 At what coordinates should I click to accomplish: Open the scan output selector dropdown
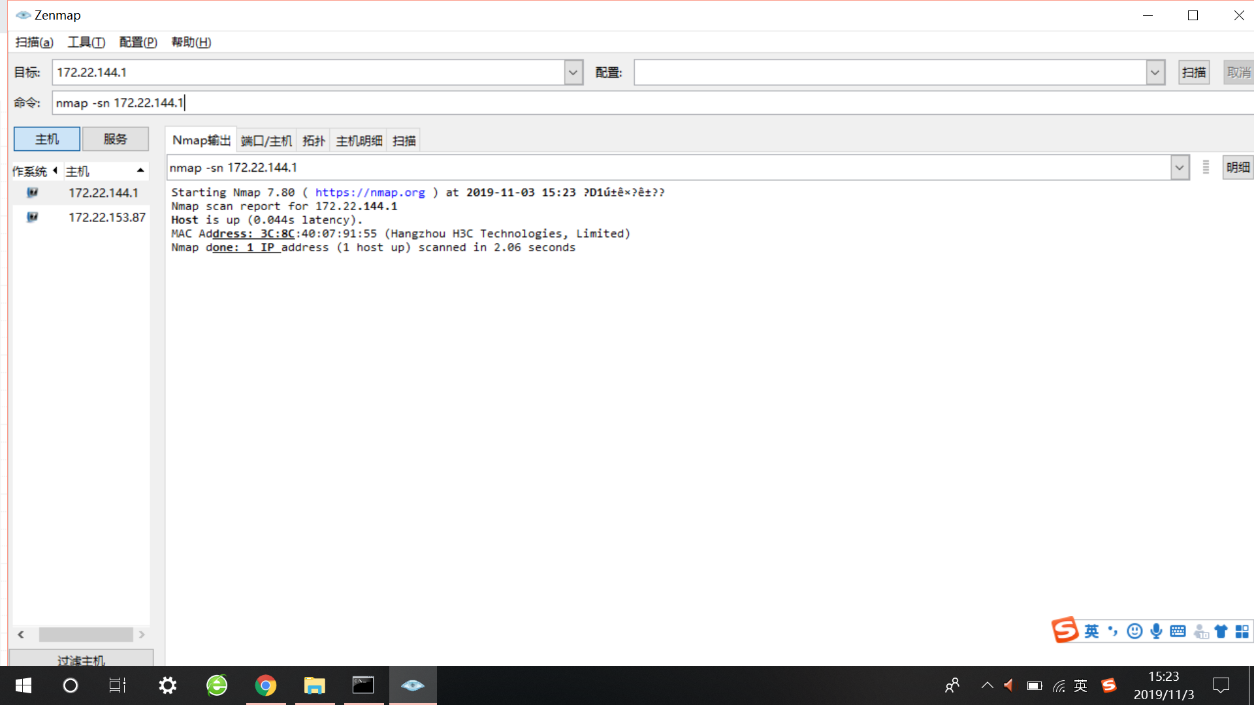1179,168
